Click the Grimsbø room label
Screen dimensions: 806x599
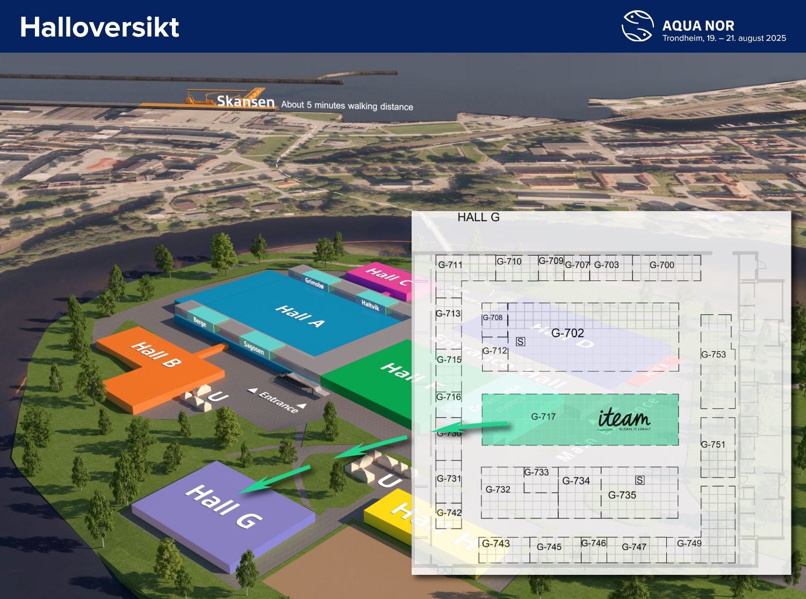(314, 283)
